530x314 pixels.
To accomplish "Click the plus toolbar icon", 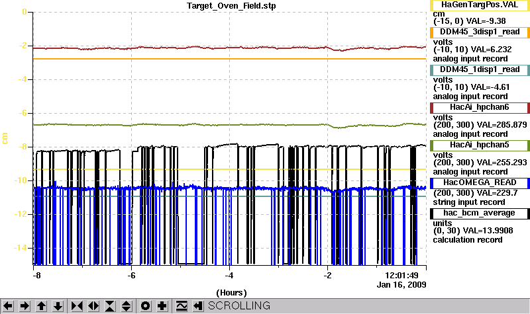I will click(x=162, y=306).
